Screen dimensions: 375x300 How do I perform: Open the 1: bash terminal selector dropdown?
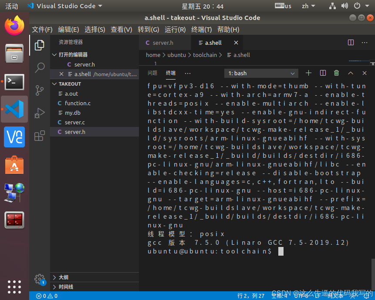261,73
